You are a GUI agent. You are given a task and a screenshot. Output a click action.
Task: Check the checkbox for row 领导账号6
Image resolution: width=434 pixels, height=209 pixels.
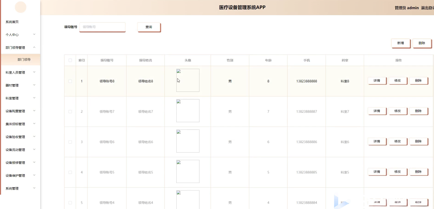point(70,142)
